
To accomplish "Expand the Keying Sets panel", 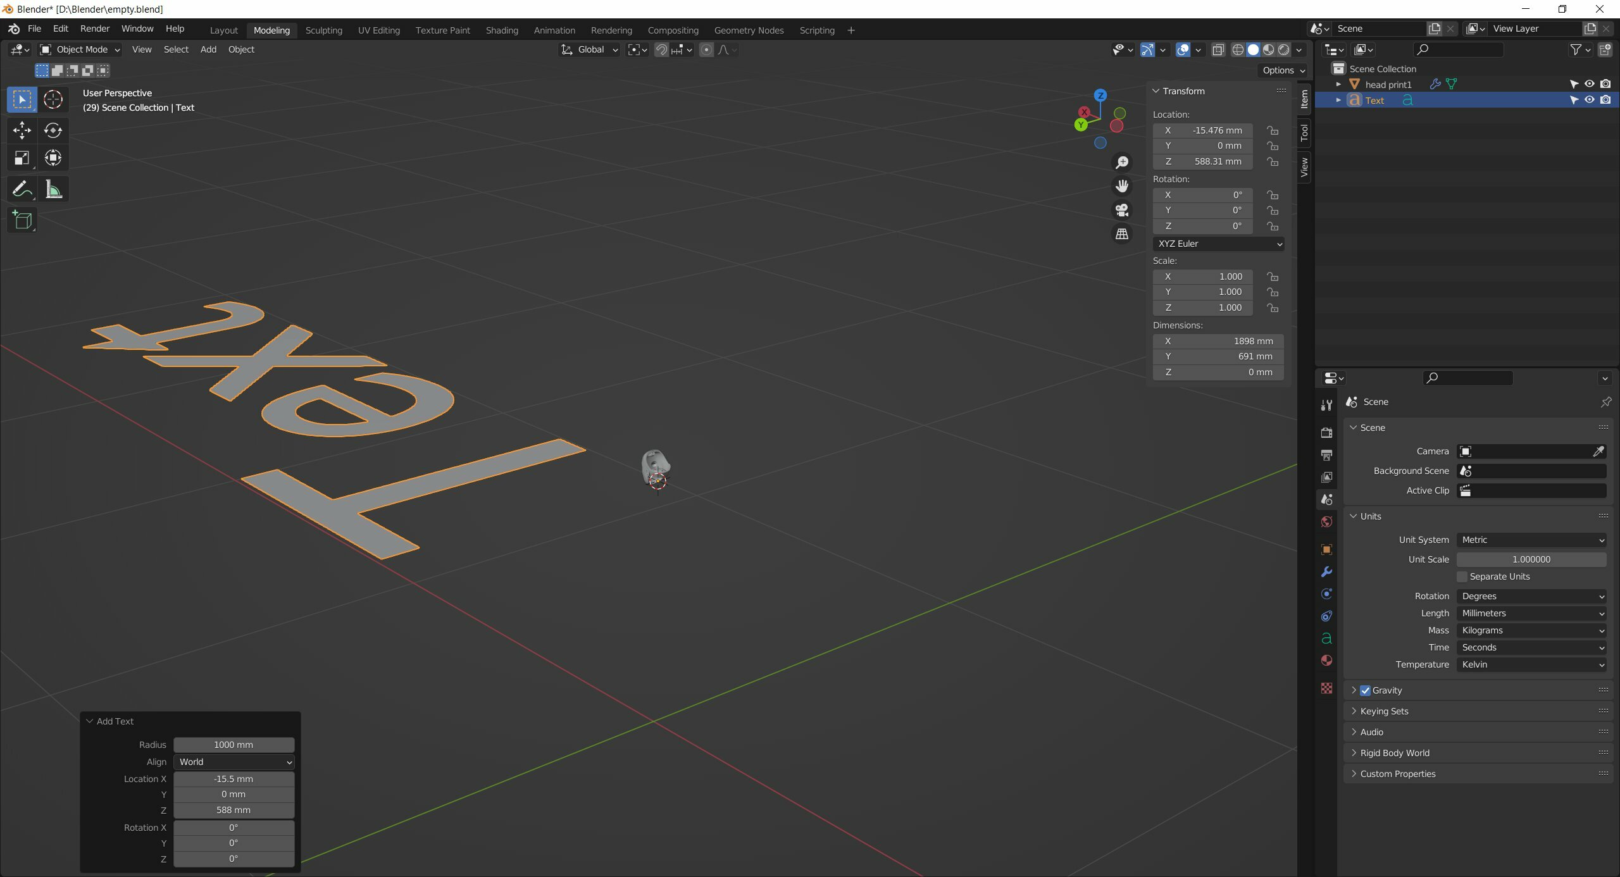I will click(1383, 711).
